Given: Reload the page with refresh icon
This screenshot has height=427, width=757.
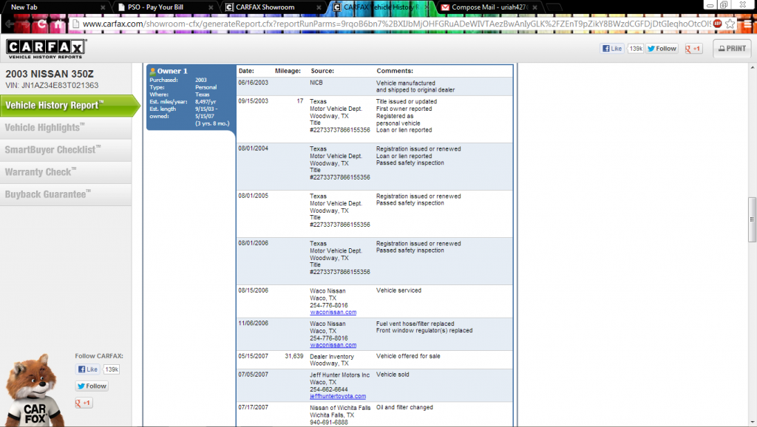Looking at the screenshot, I should [x=42, y=24].
